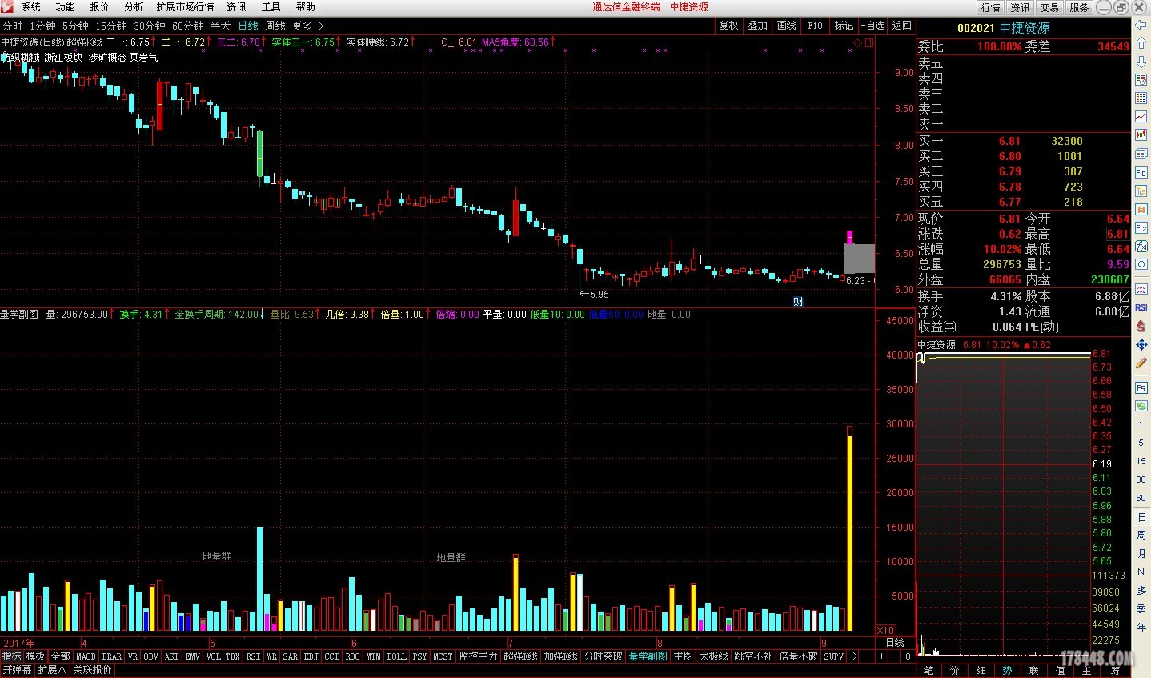Click the tall yellow volume bar at right
This screenshot has width=1151, height=678.
(849, 528)
